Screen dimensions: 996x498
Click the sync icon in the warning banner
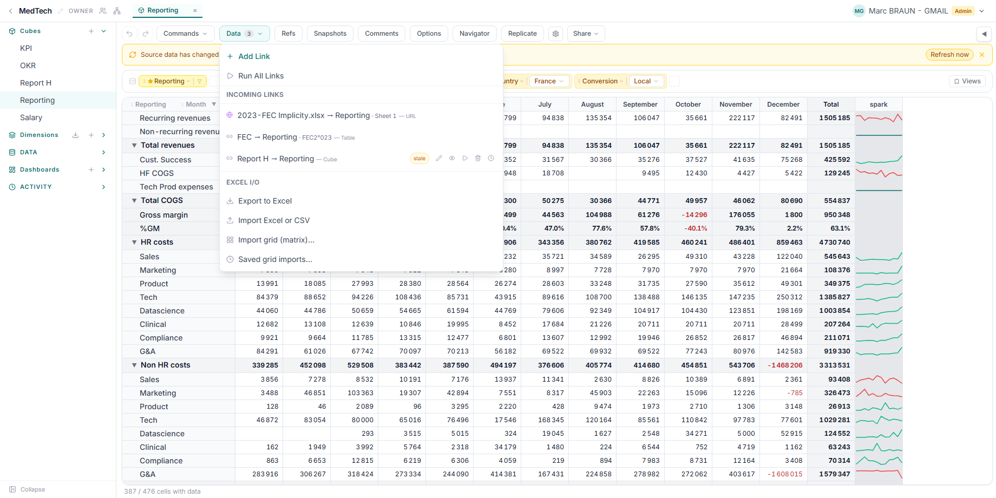click(x=133, y=55)
